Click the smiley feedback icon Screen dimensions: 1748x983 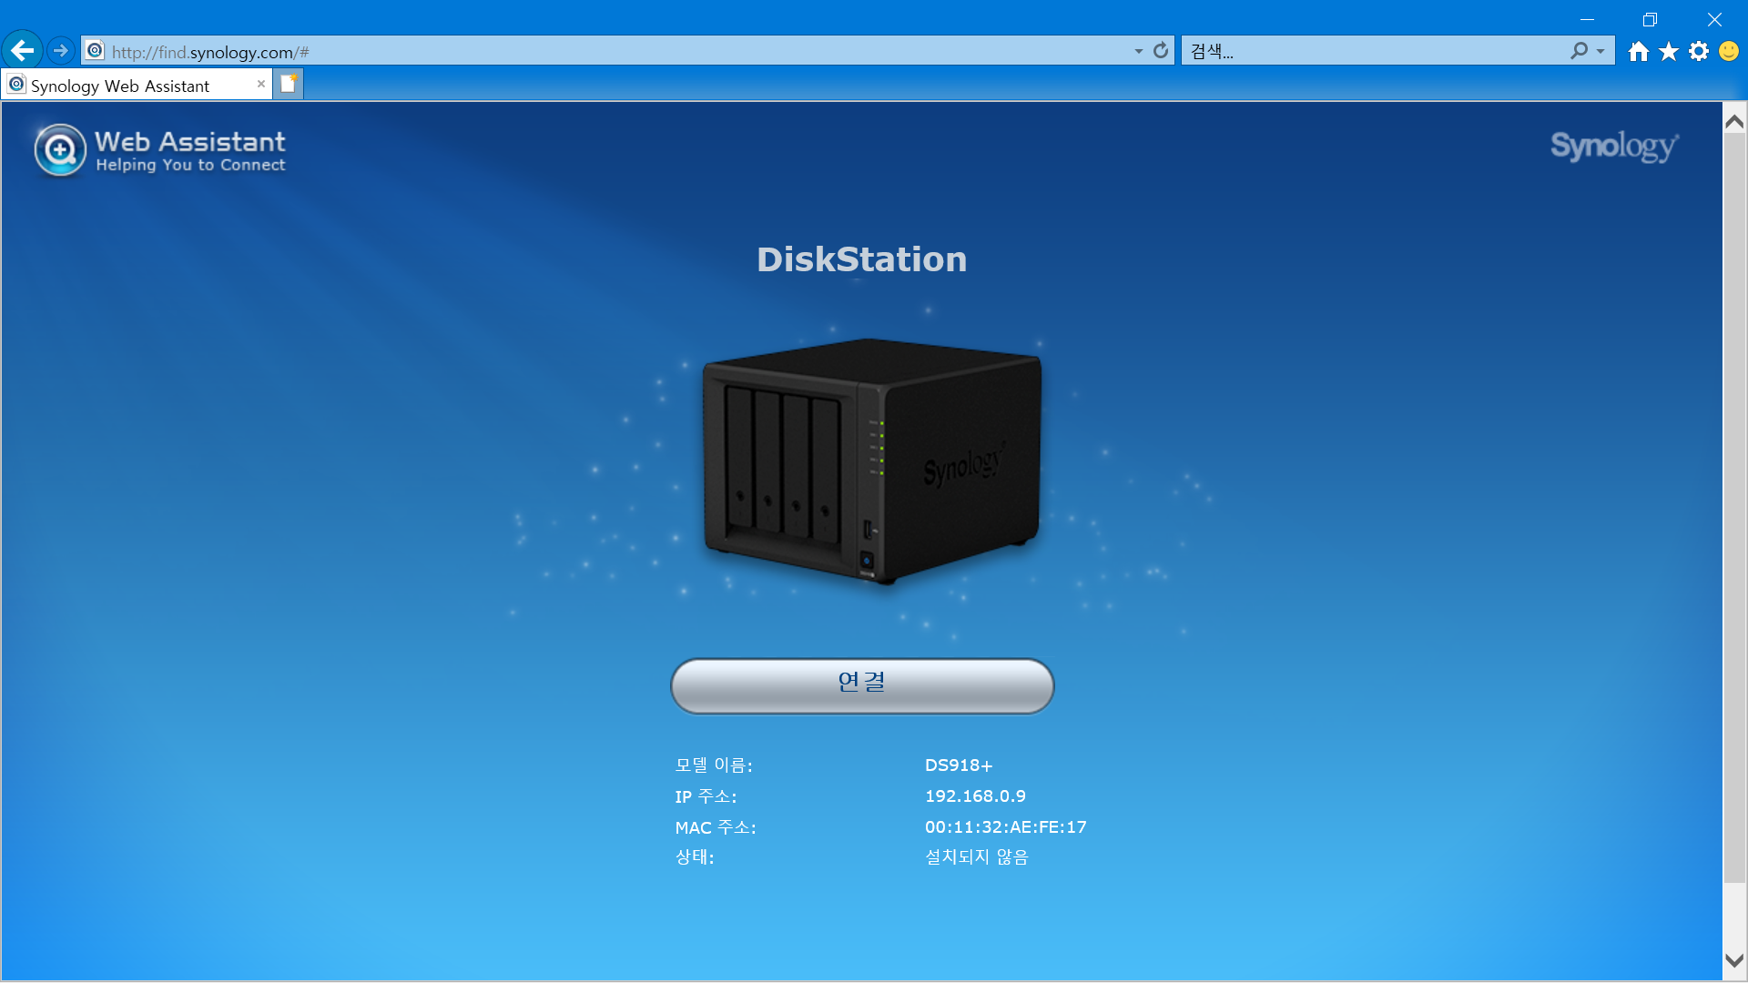[1729, 52]
